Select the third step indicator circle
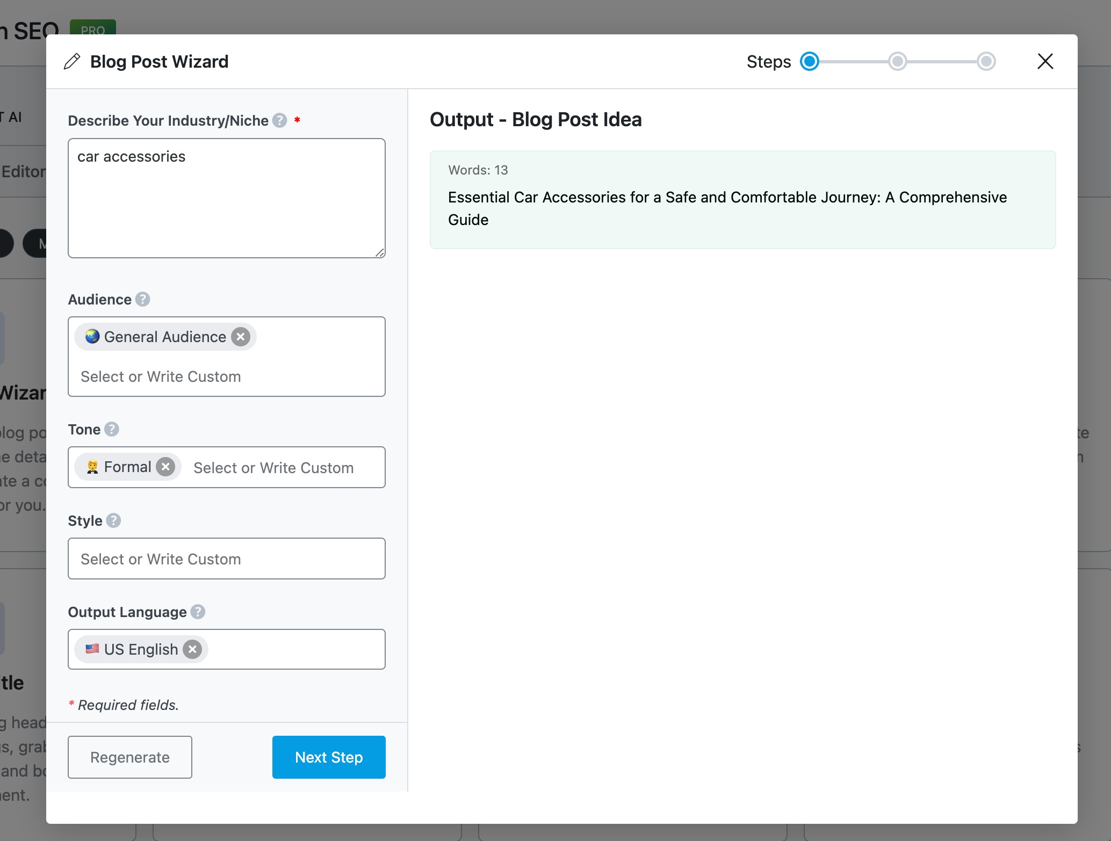Image resolution: width=1111 pixels, height=841 pixels. (x=986, y=62)
